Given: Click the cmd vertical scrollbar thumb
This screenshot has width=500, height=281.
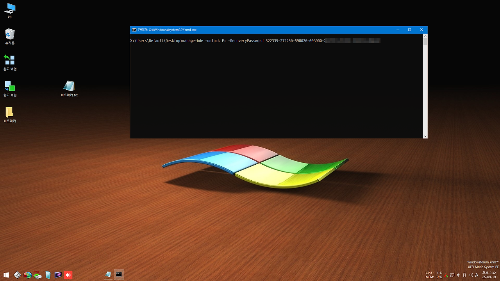Looking at the screenshot, I should click(x=425, y=41).
